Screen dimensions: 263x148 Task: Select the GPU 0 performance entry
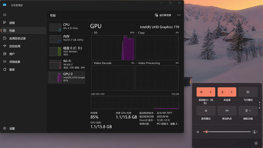(67, 77)
